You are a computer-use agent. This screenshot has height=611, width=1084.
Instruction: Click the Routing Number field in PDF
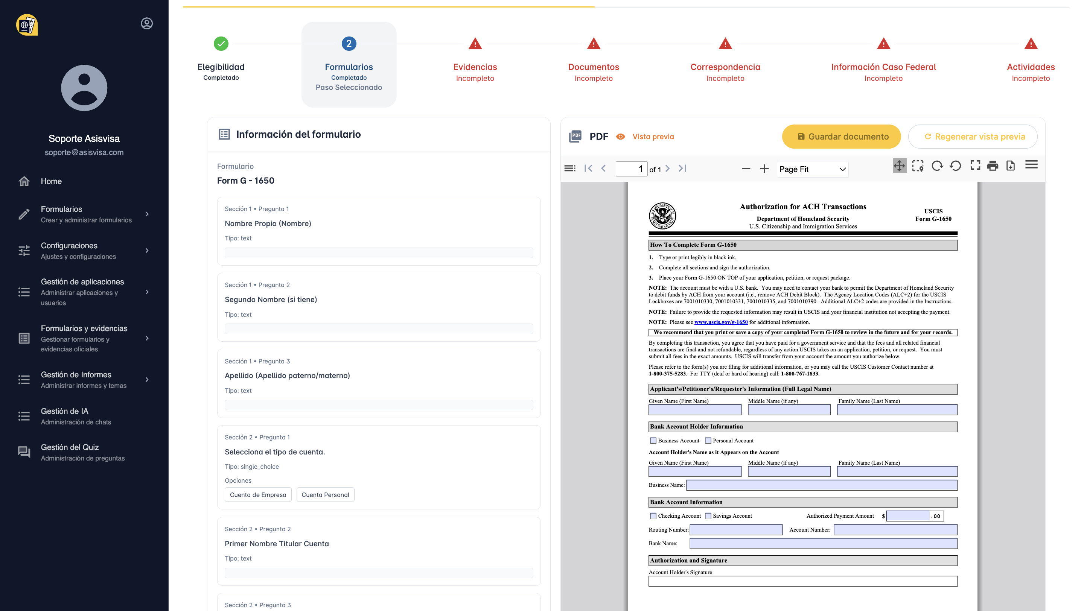[736, 530]
